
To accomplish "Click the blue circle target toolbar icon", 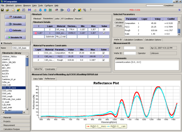I will tap(68, 10).
